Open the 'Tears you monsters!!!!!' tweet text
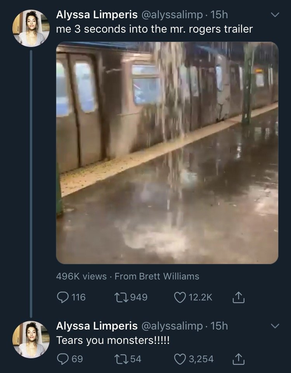 pyautogui.click(x=113, y=340)
